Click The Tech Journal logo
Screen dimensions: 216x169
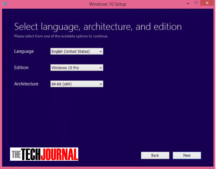click(44, 154)
